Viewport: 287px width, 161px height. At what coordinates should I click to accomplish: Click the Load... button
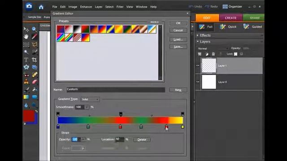(x=178, y=39)
